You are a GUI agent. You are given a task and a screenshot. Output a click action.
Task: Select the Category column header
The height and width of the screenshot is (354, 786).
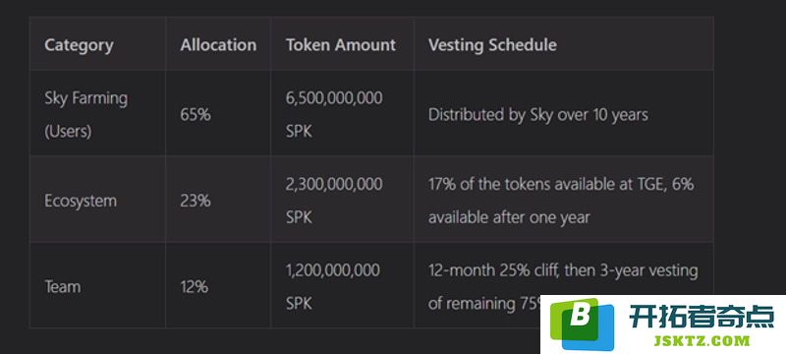point(79,44)
